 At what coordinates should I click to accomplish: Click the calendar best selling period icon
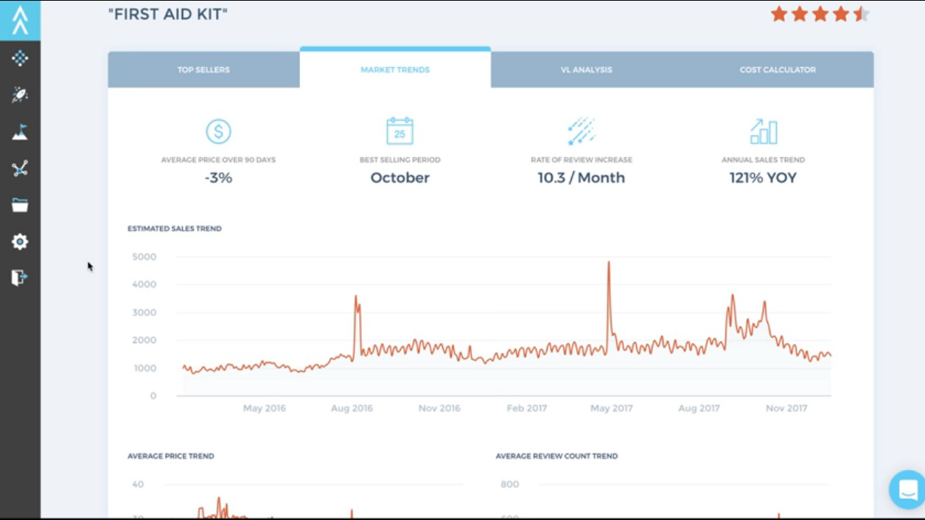click(399, 131)
